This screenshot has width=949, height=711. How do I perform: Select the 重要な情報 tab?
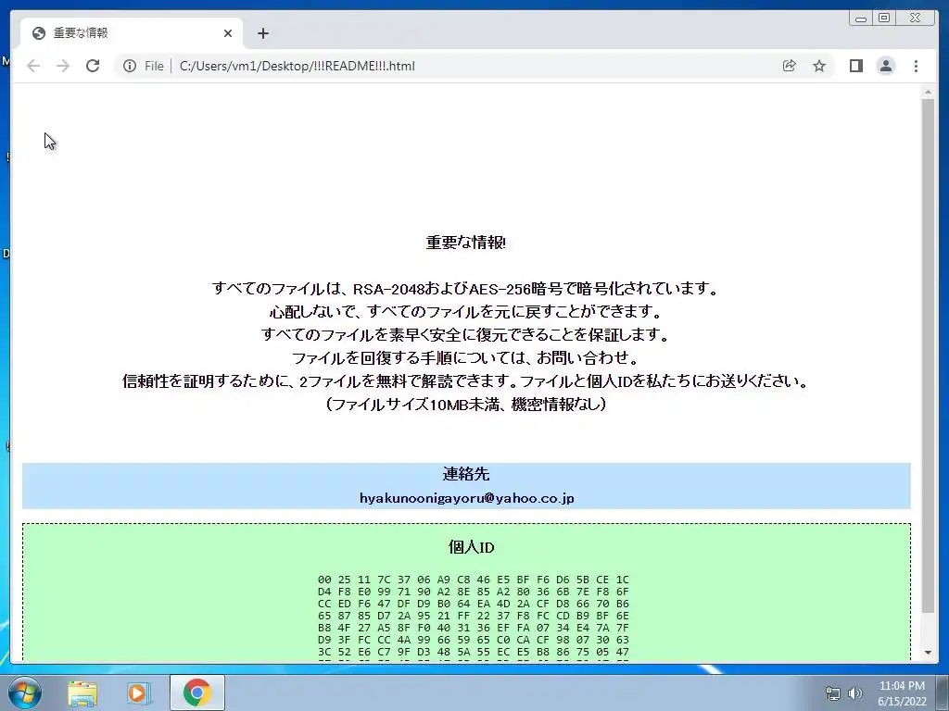coord(132,33)
